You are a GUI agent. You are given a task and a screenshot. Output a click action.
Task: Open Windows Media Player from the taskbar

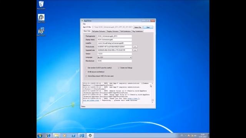click(x=65, y=135)
